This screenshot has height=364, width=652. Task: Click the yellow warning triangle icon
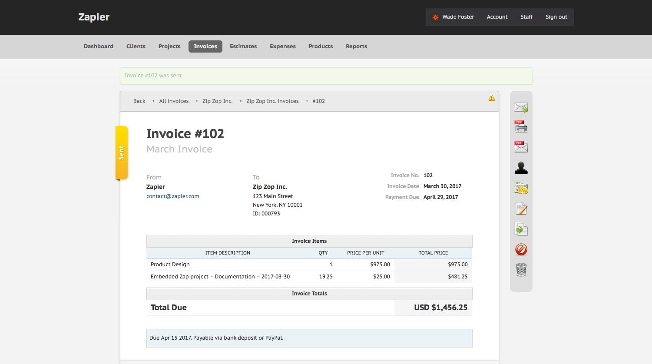491,98
